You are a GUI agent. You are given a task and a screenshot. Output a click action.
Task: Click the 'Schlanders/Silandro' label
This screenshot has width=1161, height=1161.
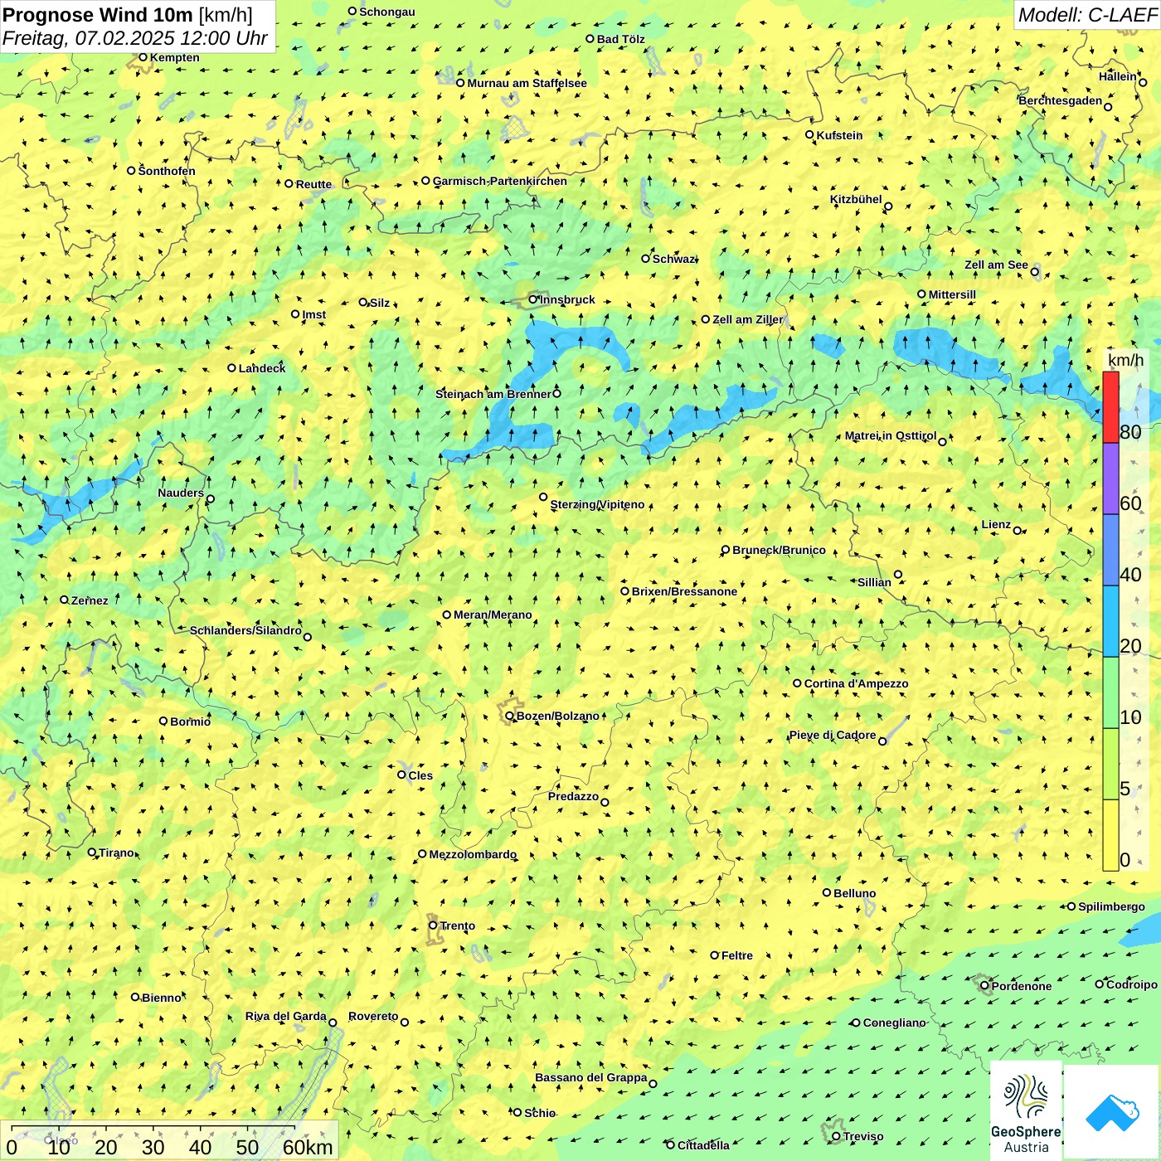tap(245, 630)
